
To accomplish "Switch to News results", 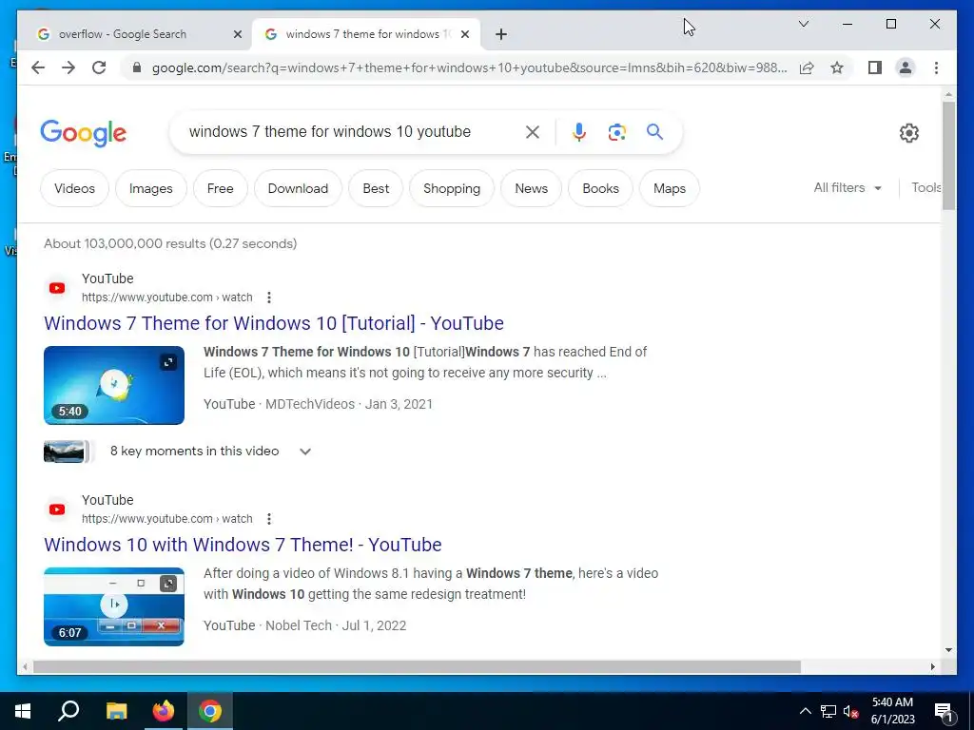I will click(531, 188).
